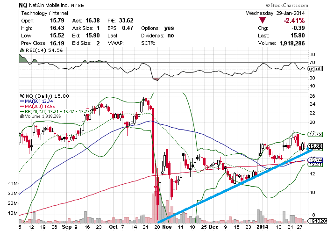
Task: Click the 1918286 volume tag on axis
Action: [318, 221]
